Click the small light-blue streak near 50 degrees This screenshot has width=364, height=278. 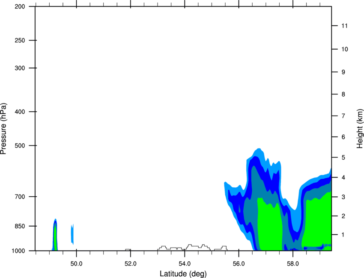pos(72,234)
